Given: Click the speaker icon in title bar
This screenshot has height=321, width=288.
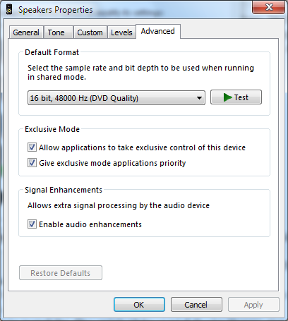Looking at the screenshot, I should pos(9,10).
